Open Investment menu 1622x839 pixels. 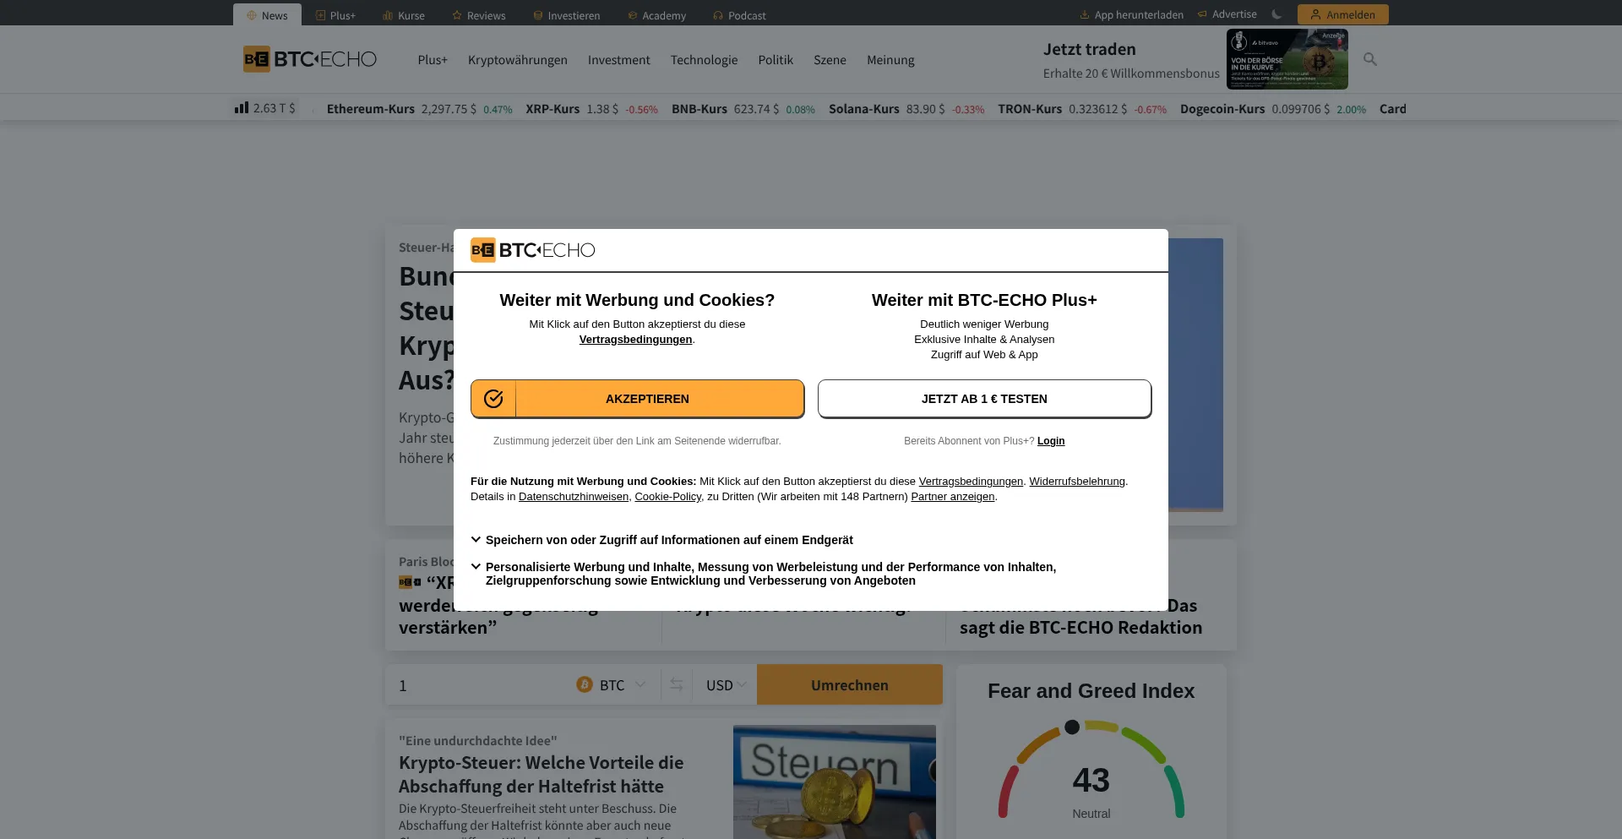(619, 60)
